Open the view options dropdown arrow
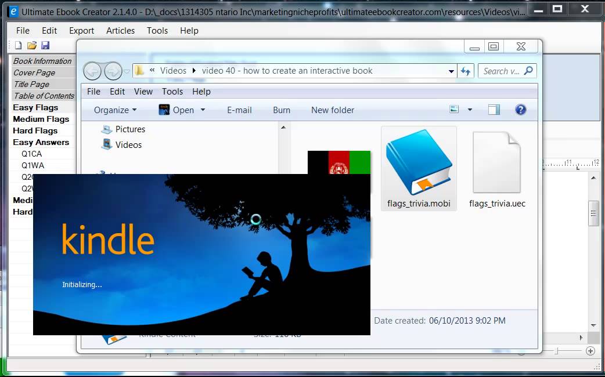Viewport: 605px width, 377px height. tap(470, 110)
